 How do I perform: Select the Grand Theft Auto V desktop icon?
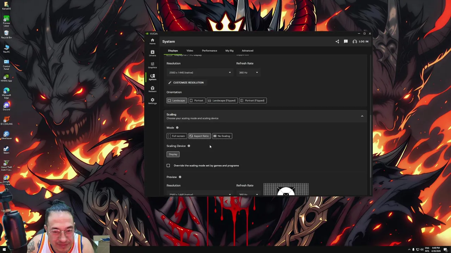(x=6, y=165)
